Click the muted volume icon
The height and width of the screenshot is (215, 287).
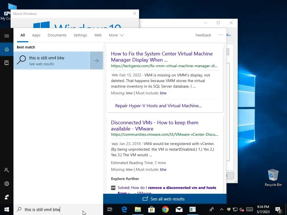pyautogui.click(x=242, y=209)
